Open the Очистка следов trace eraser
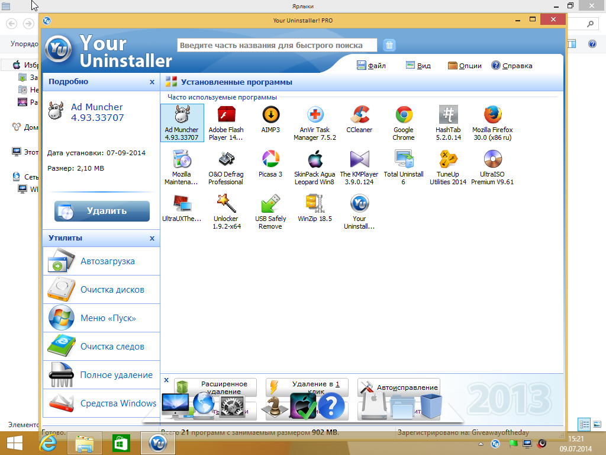The width and height of the screenshot is (606, 455). [101, 346]
